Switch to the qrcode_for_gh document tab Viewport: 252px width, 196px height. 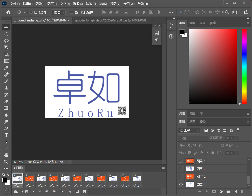click(x=112, y=21)
